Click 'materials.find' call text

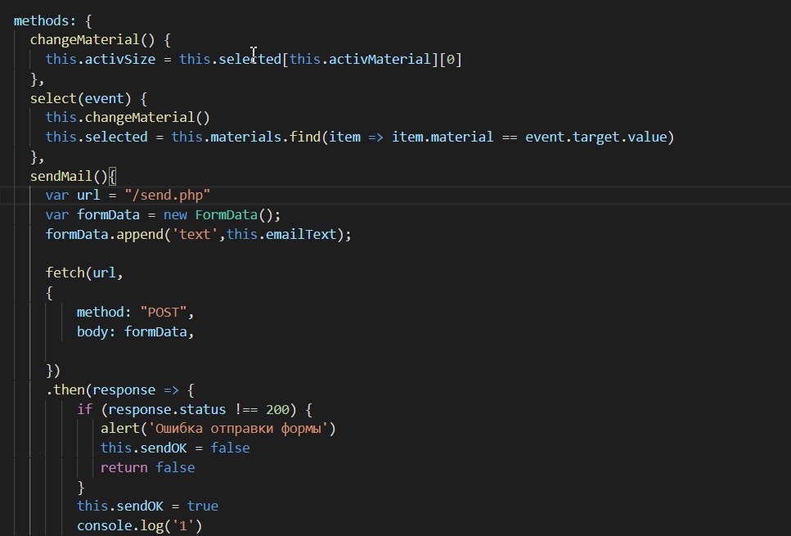click(265, 137)
